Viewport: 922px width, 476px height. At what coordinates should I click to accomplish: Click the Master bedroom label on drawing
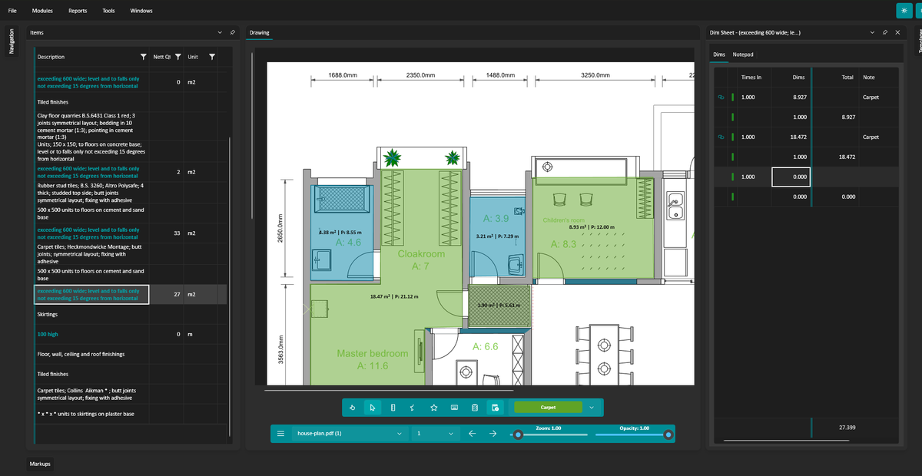pyautogui.click(x=373, y=353)
